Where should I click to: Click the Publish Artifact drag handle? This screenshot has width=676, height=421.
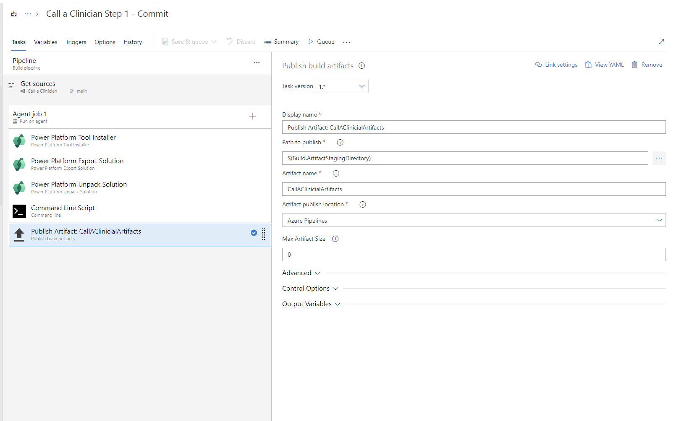pos(264,234)
